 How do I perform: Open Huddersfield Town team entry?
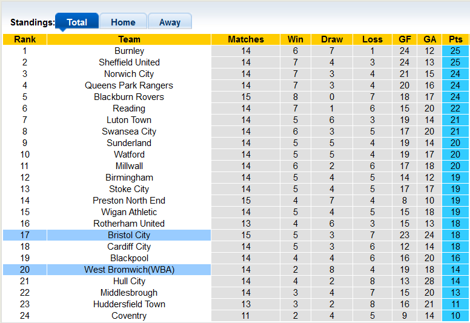129,304
